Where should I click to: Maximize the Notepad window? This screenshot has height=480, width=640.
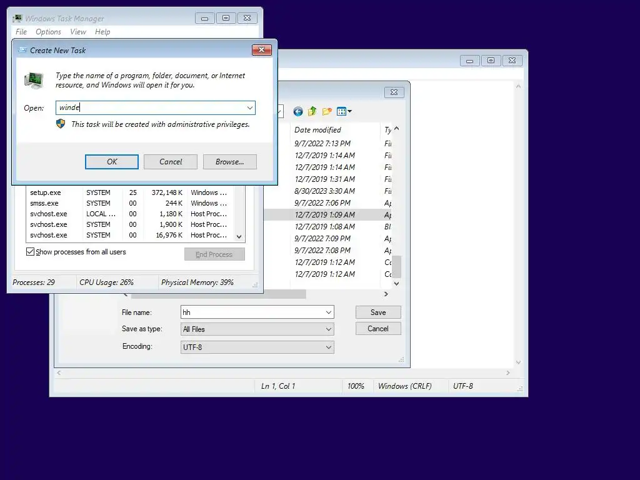click(491, 61)
